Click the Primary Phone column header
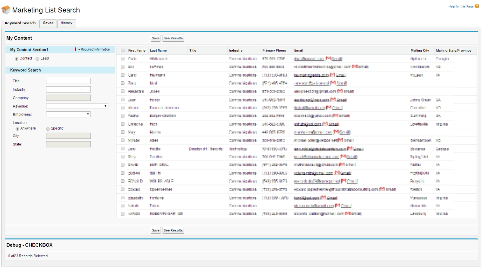This screenshot has height=268, width=484. tap(274, 51)
